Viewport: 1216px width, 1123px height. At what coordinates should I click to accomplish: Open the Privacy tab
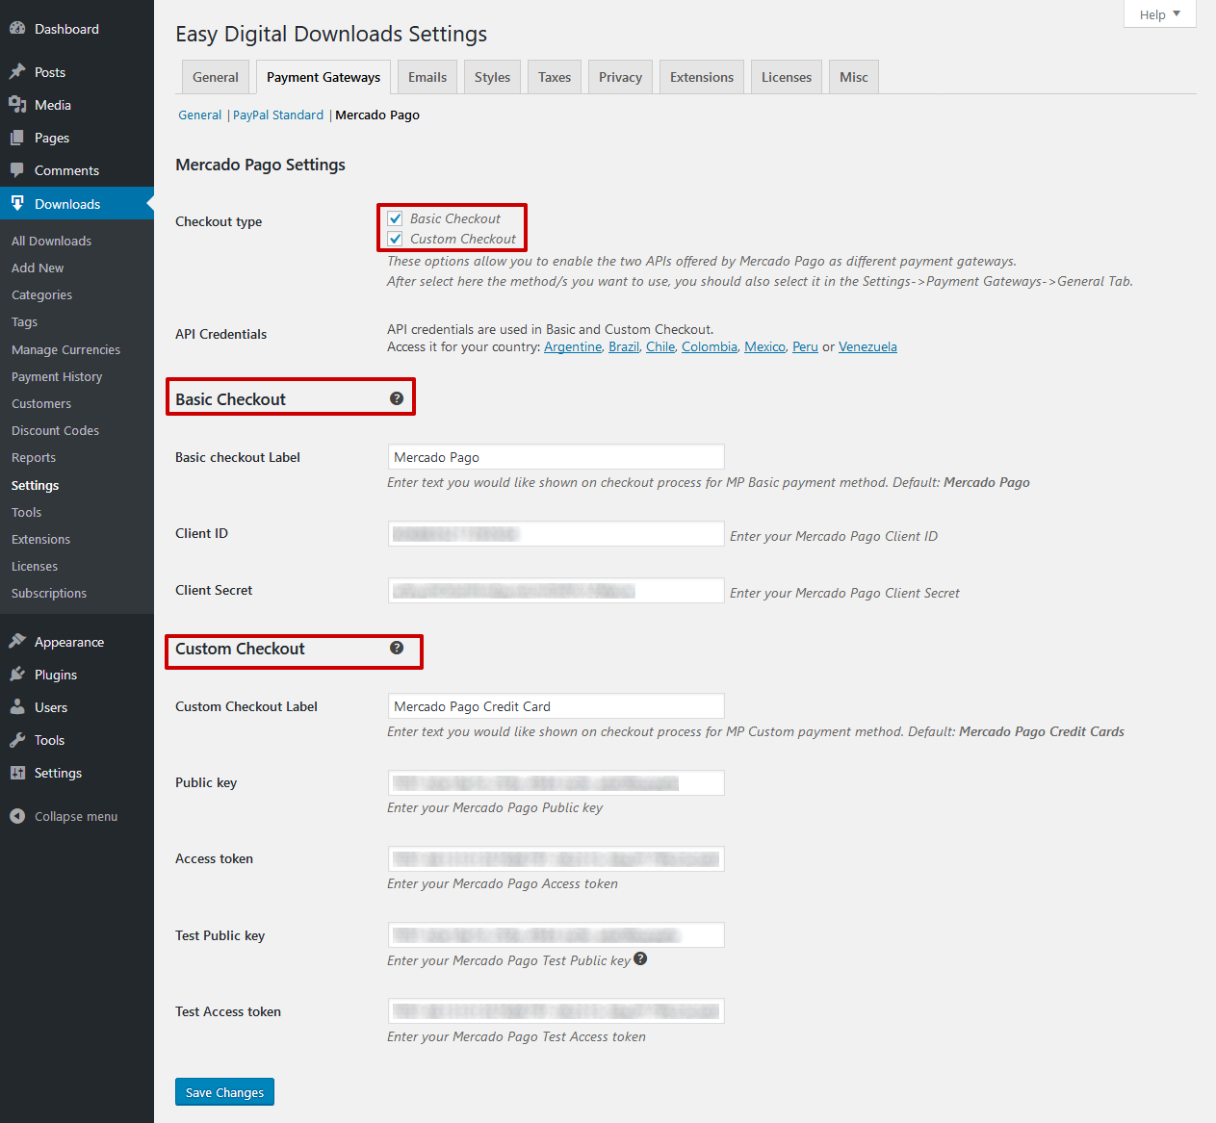click(x=620, y=77)
